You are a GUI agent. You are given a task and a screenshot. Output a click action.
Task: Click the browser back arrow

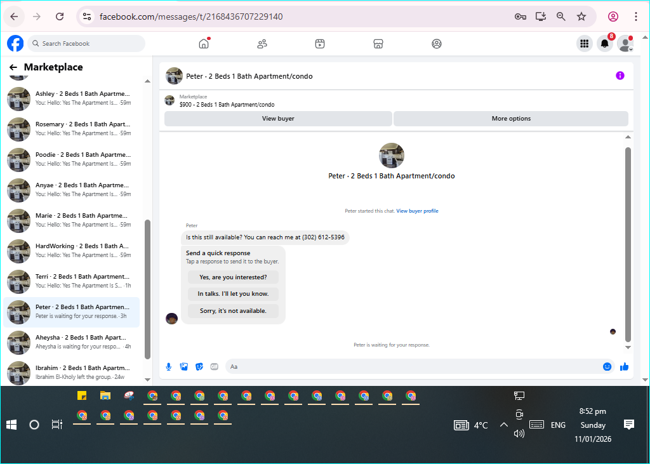click(x=14, y=17)
